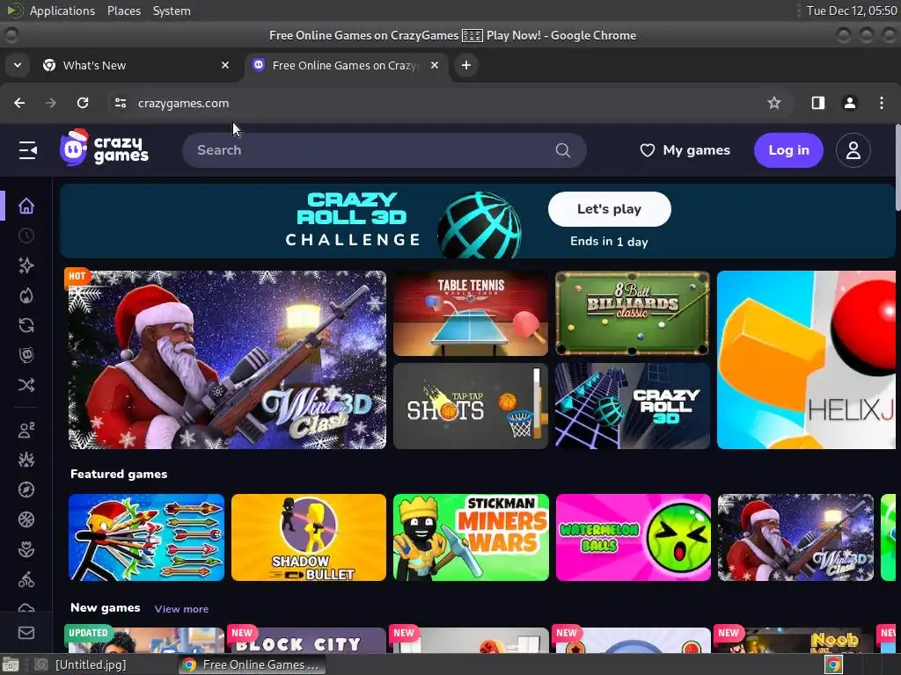Click the Chrome back arrow
This screenshot has width=901, height=675.
[x=19, y=103]
